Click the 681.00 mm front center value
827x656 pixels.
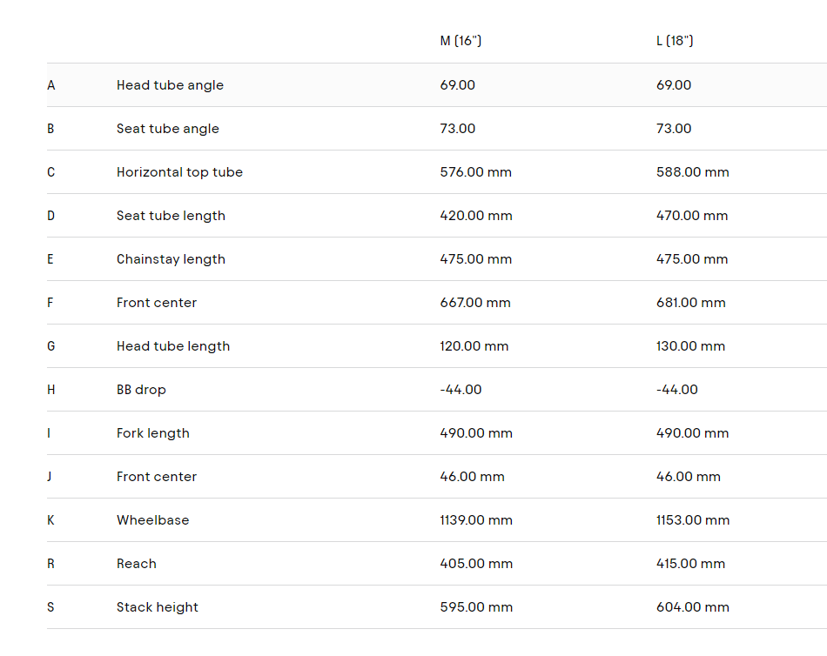(690, 303)
